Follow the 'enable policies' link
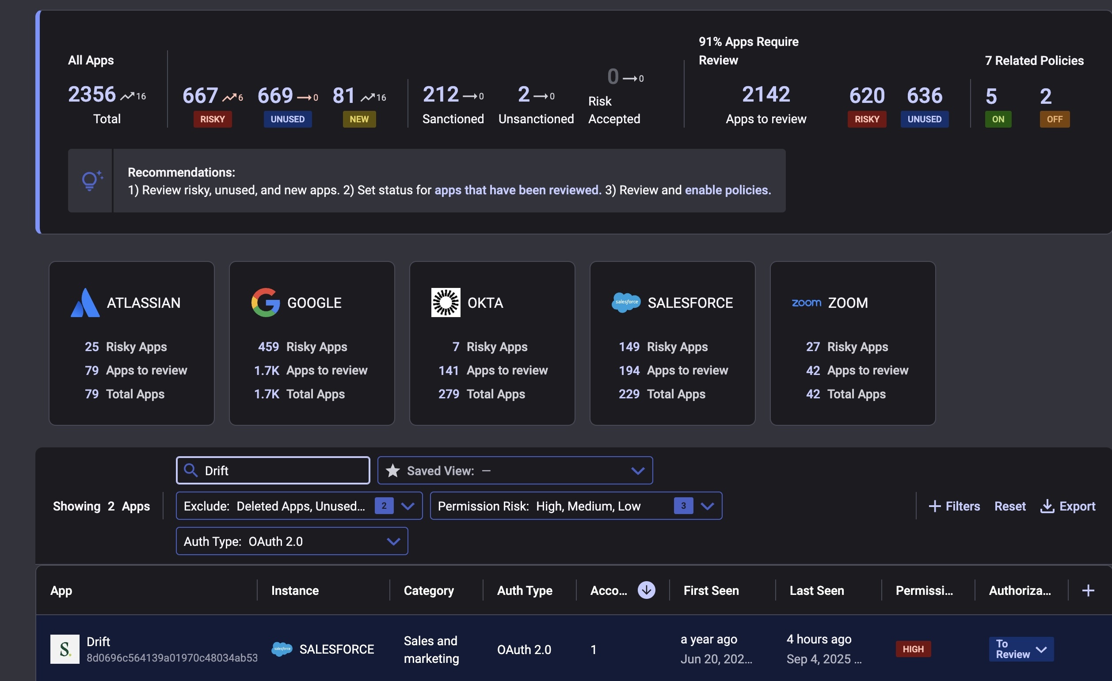The image size is (1112, 681). click(727, 190)
